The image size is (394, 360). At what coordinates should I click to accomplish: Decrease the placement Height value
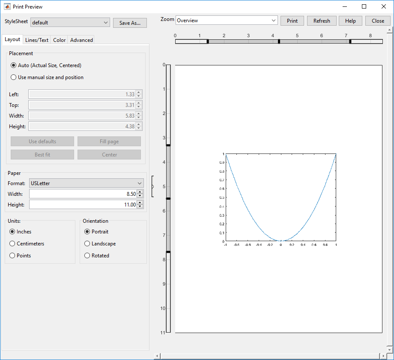139,128
